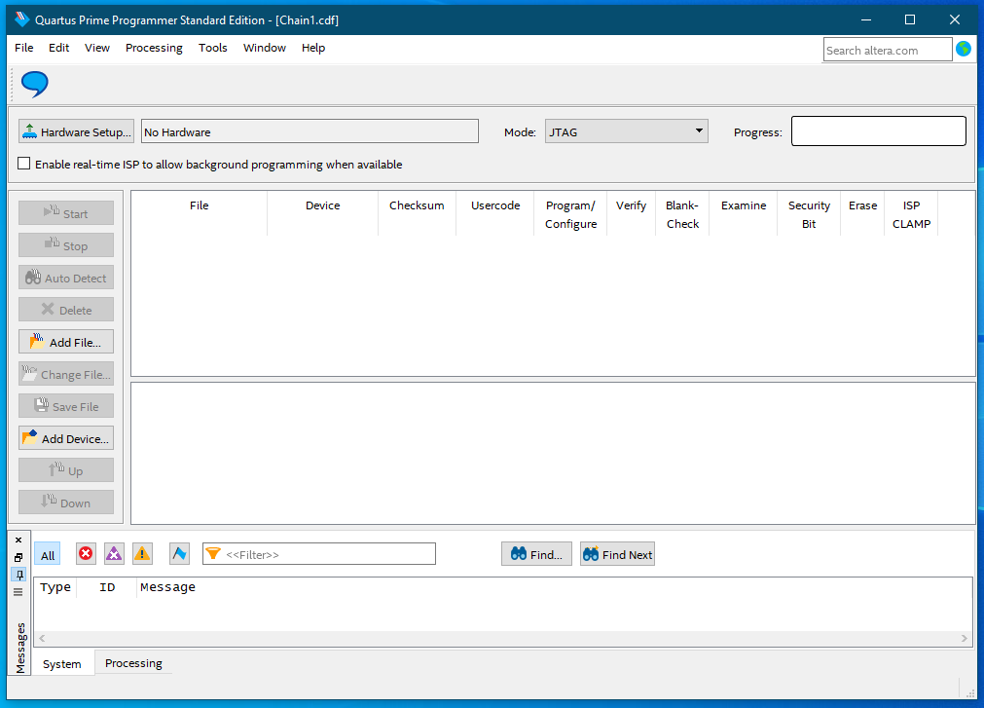Click the Save File button

click(x=66, y=406)
